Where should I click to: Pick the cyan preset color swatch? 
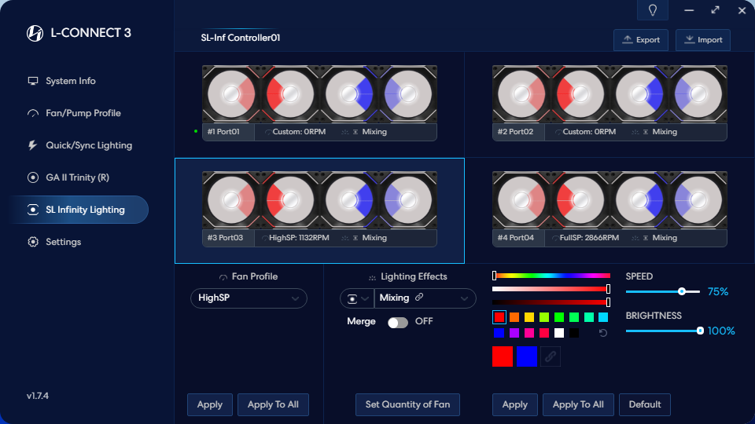point(603,317)
